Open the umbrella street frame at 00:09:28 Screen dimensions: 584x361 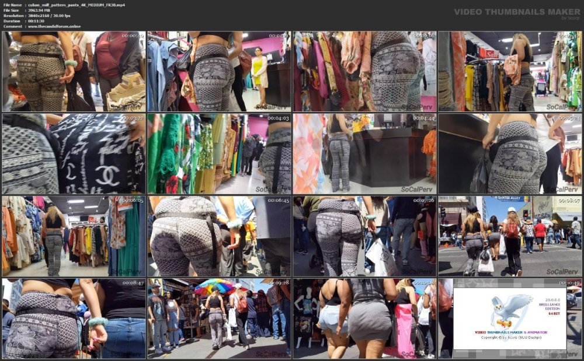pos(220,319)
